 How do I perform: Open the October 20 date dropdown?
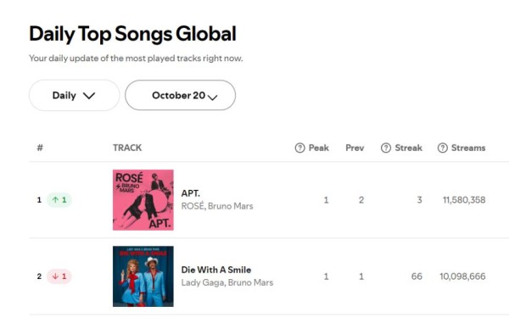coord(180,95)
